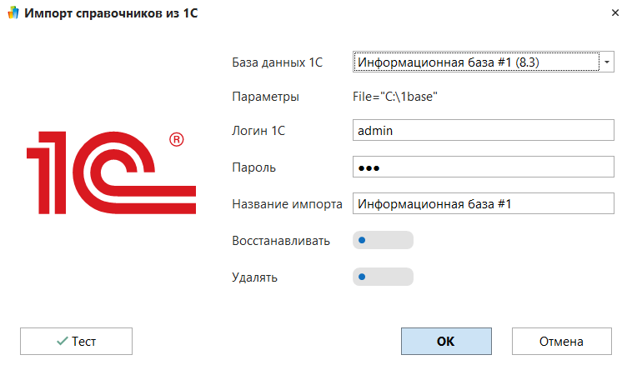Close the Импорт справочников из 1С dialog
632x370 pixels.
[615, 13]
